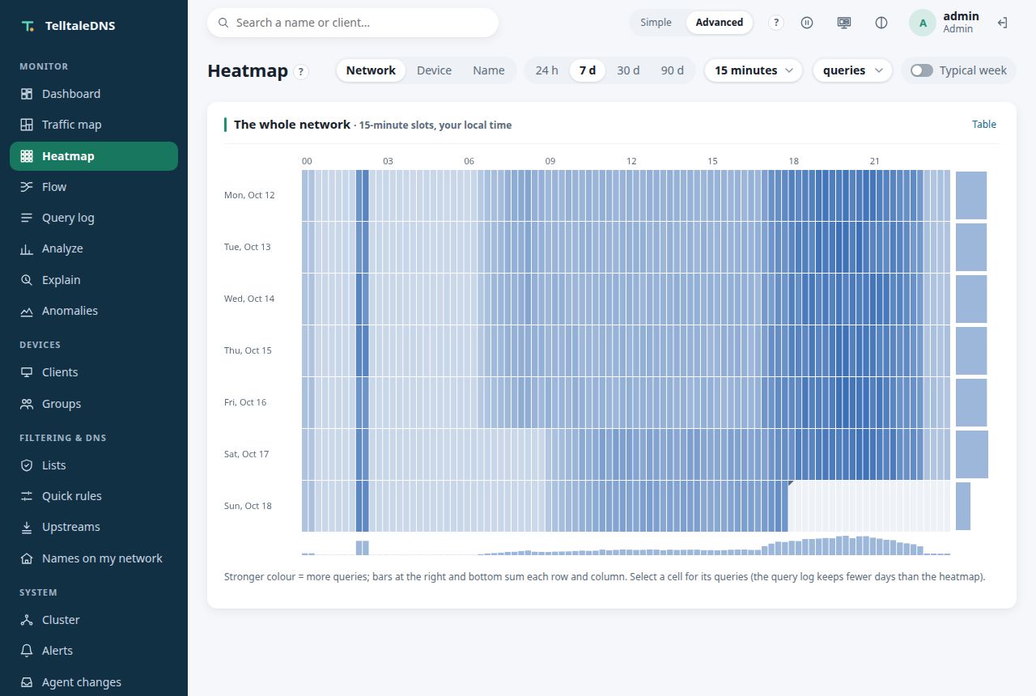
Task: Click the Explain magnifier icon
Action: pyautogui.click(x=27, y=280)
